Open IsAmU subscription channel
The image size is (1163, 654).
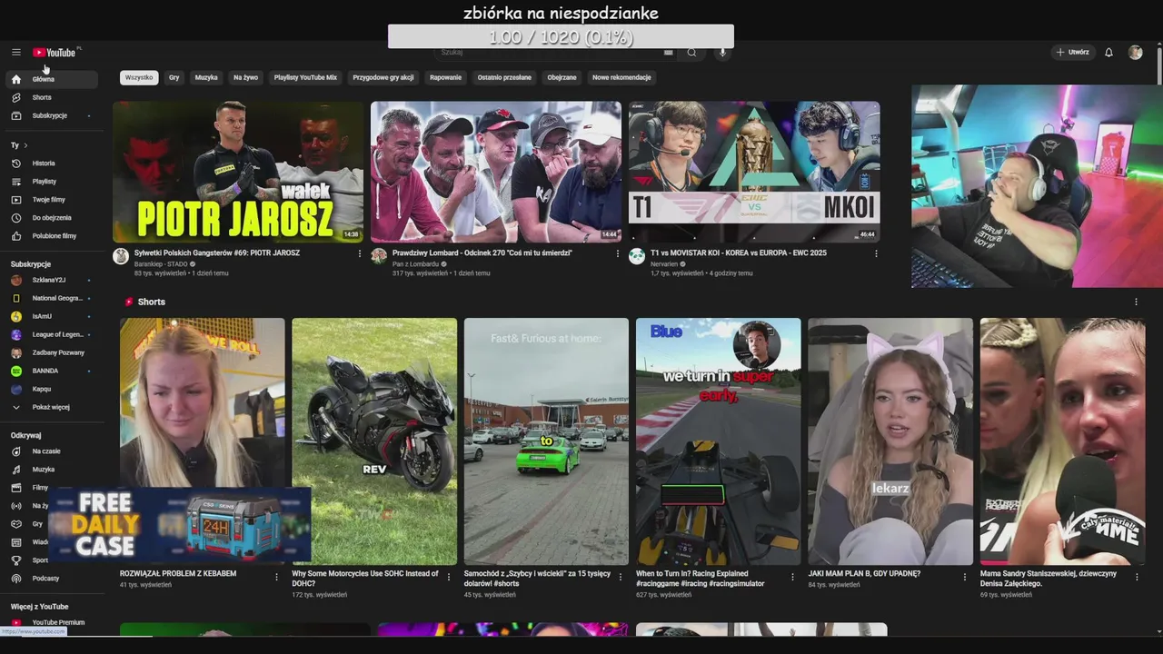point(53,316)
